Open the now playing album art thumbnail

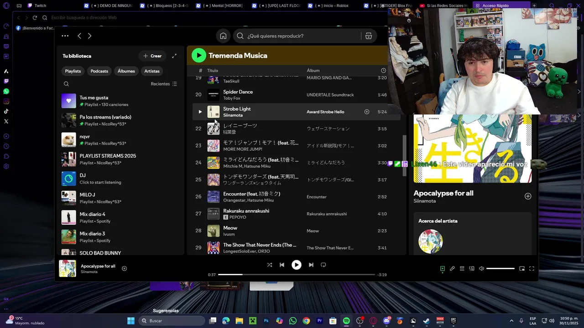pyautogui.click(x=68, y=268)
